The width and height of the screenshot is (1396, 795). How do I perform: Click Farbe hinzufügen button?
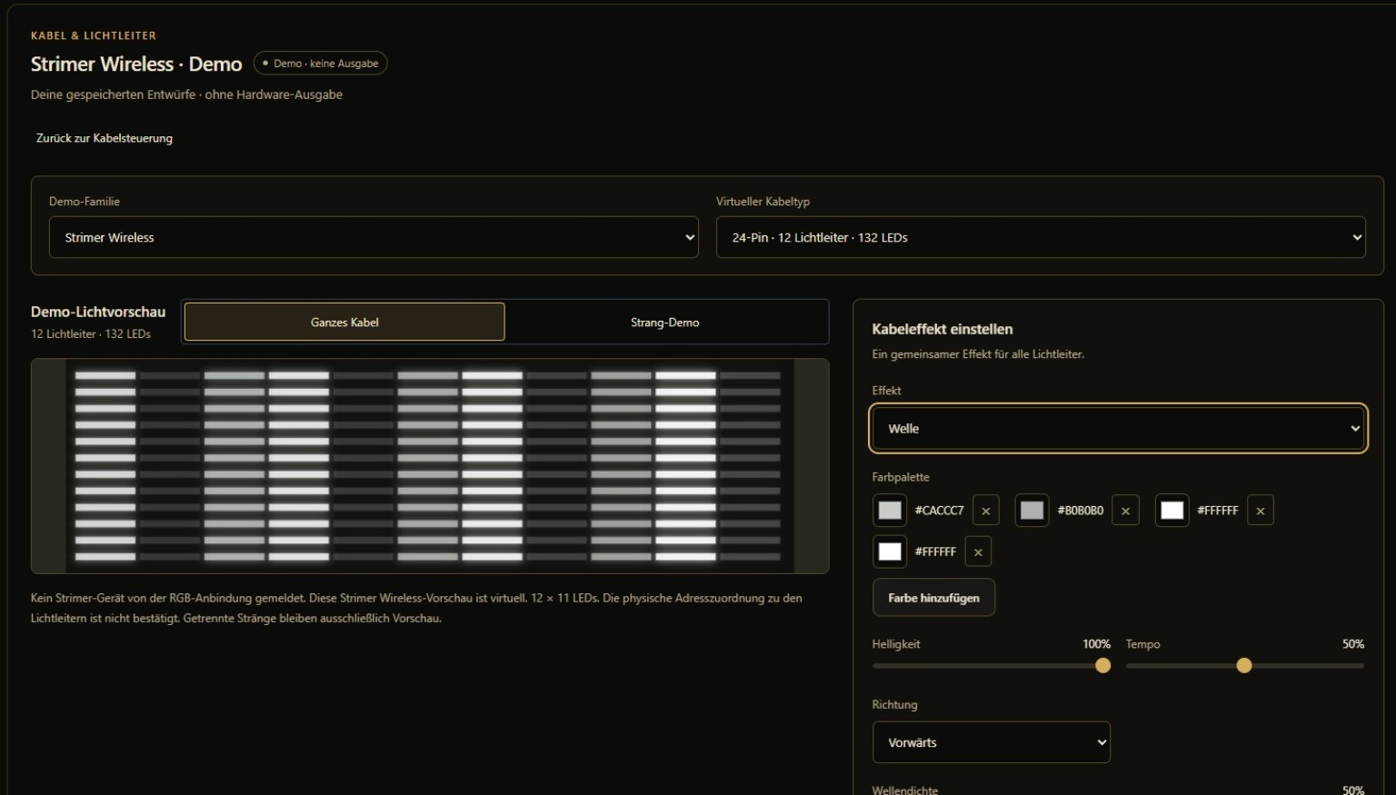933,598
